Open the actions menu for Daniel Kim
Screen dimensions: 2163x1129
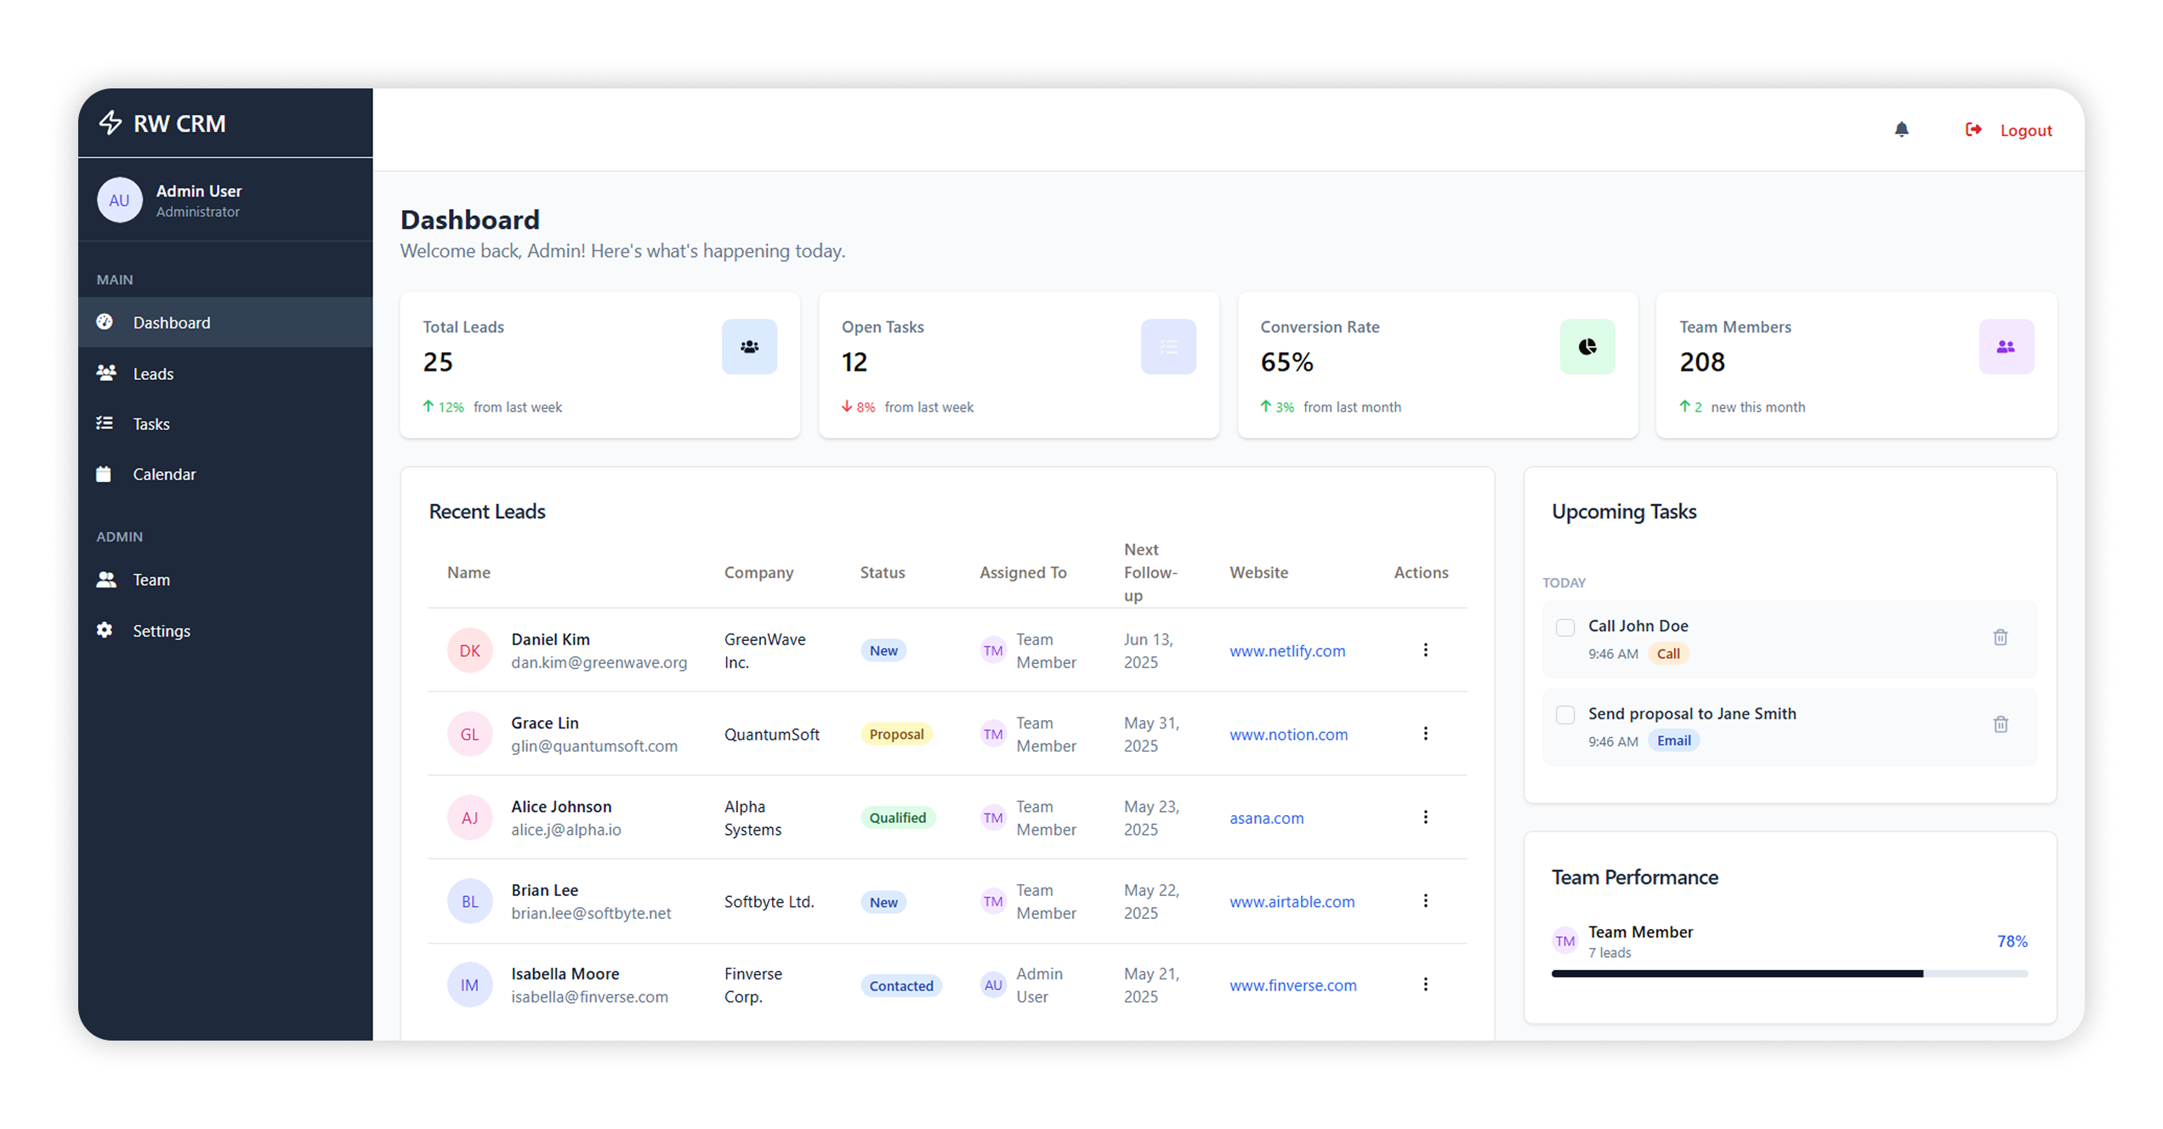[1425, 650]
